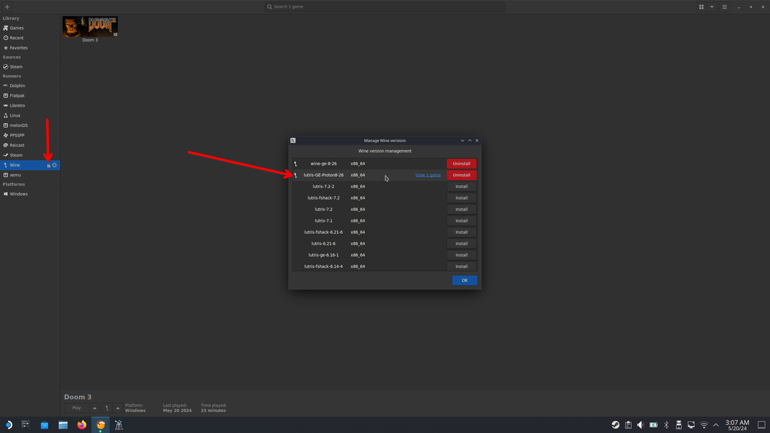770x433 pixels.
Task: Open the file manager taskbar icon
Action: coord(63,425)
